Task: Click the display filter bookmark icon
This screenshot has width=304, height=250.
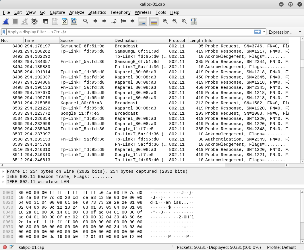Action: (x=4, y=32)
